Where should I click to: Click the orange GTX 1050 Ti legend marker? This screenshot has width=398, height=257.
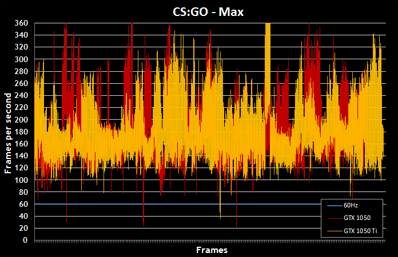[335, 231]
